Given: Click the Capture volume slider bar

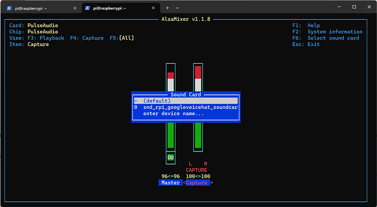Looking at the screenshot, I should [x=198, y=107].
